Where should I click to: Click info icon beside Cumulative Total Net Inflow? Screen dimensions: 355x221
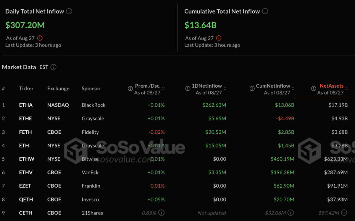[x=265, y=12]
